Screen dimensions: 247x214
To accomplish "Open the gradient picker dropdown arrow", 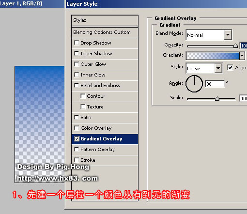I will pos(242,56).
